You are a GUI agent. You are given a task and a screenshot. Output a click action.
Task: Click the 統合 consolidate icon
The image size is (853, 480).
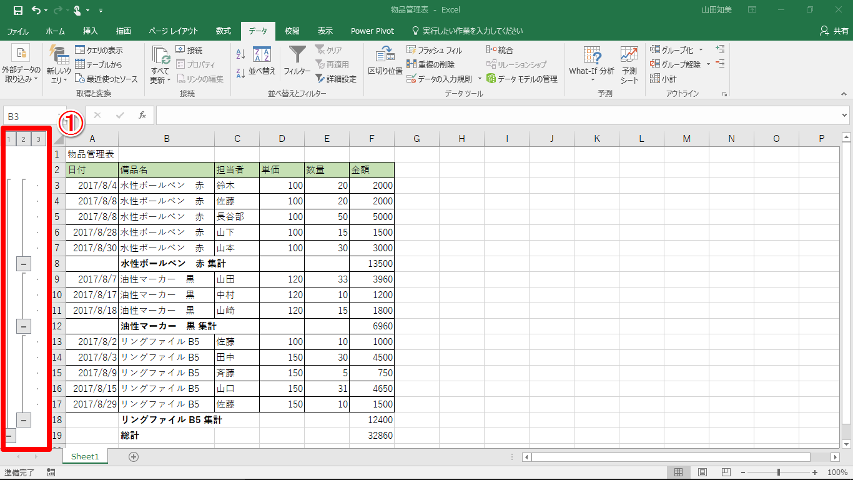click(491, 50)
